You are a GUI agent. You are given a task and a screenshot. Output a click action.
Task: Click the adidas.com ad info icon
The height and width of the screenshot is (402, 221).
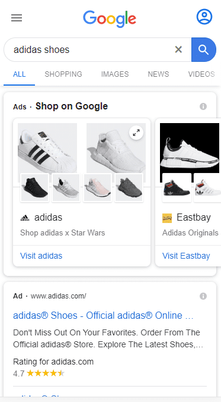(203, 296)
